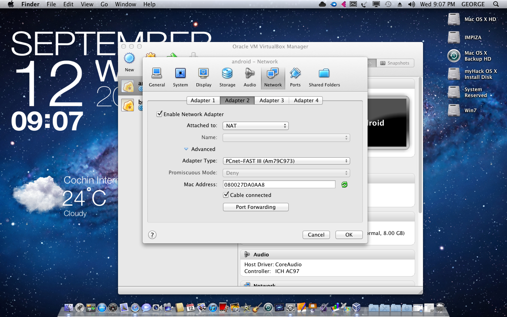Open the Promiscuous Mode dropdown
The height and width of the screenshot is (317, 507).
point(286,173)
